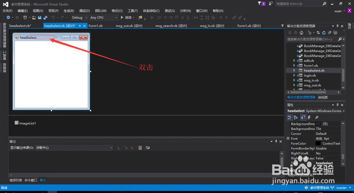
Task: Click the BackgroundImage preview swatch
Action: coord(318,124)
